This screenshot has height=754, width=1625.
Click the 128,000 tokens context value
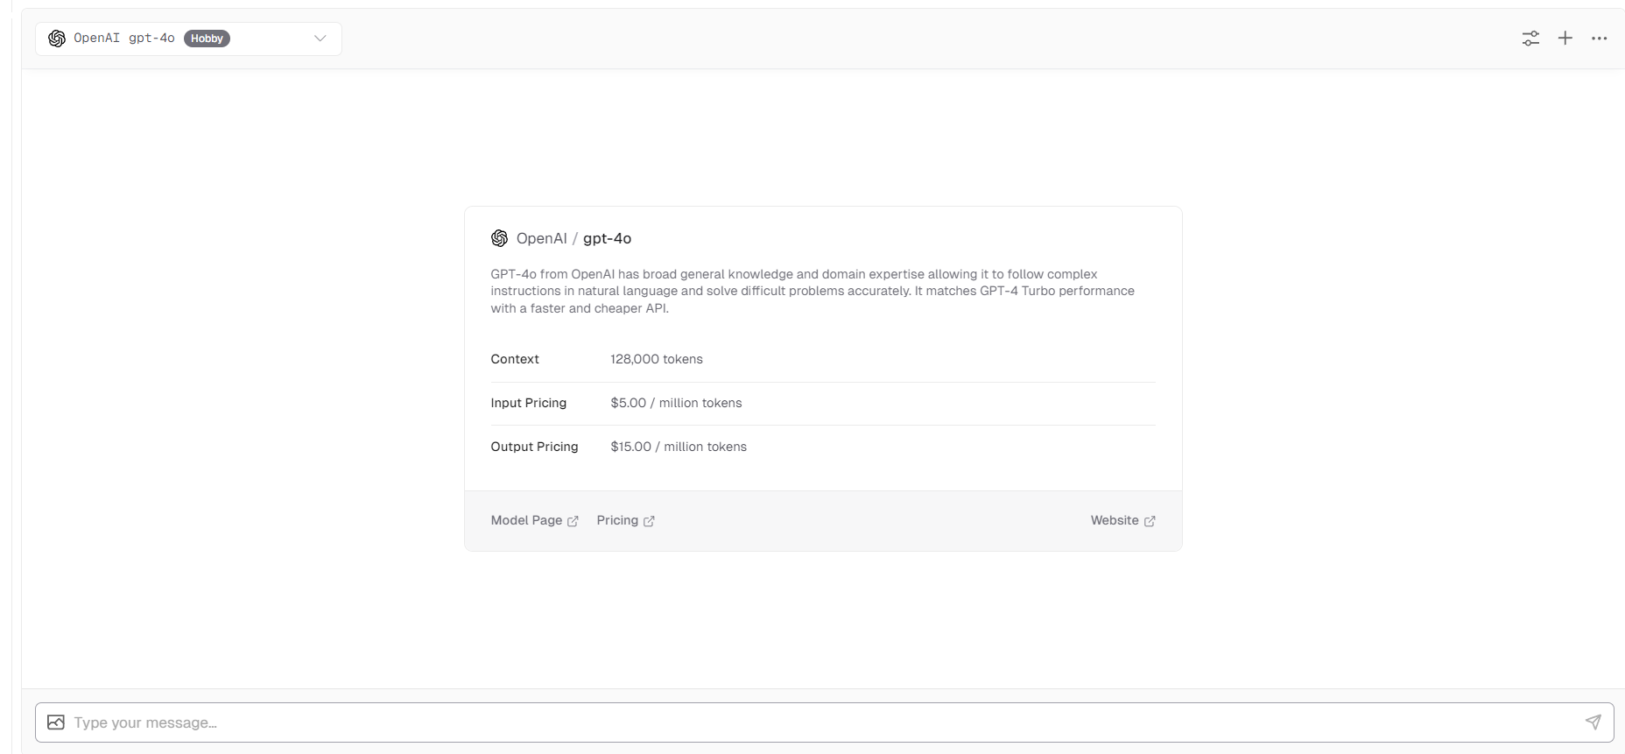(657, 359)
